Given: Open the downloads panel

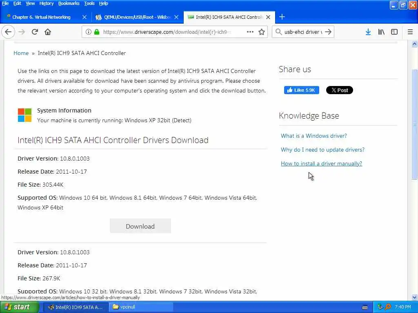Looking at the screenshot, I should (368, 32).
